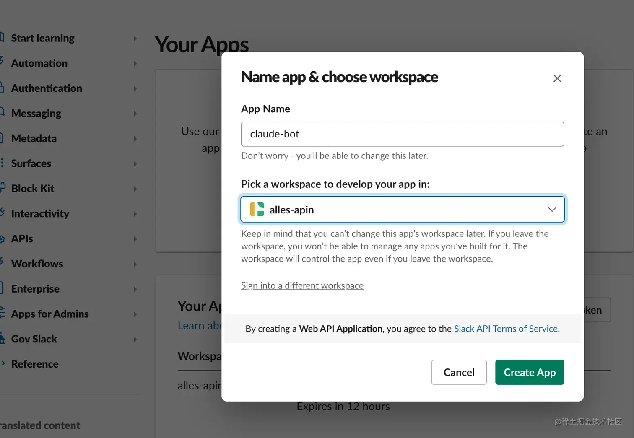Screen dimensions: 634x438
Task: Open Apps for Admins sidebar section
Action: (x=50, y=314)
